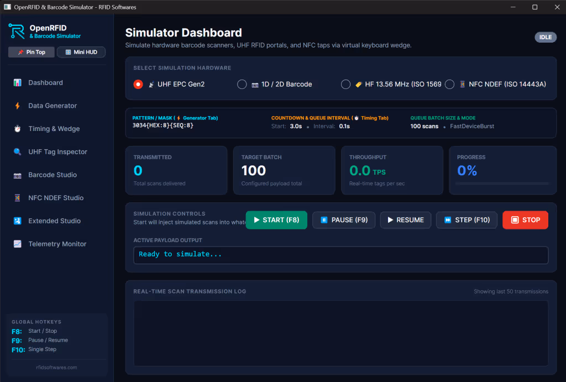The image size is (566, 382).
Task: Click the OpenRFID logo icon
Action: point(16,31)
